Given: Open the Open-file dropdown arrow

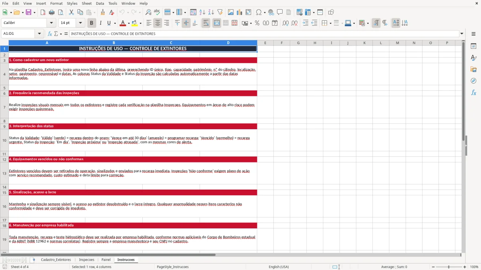Looking at the screenshot, I should point(22,12).
